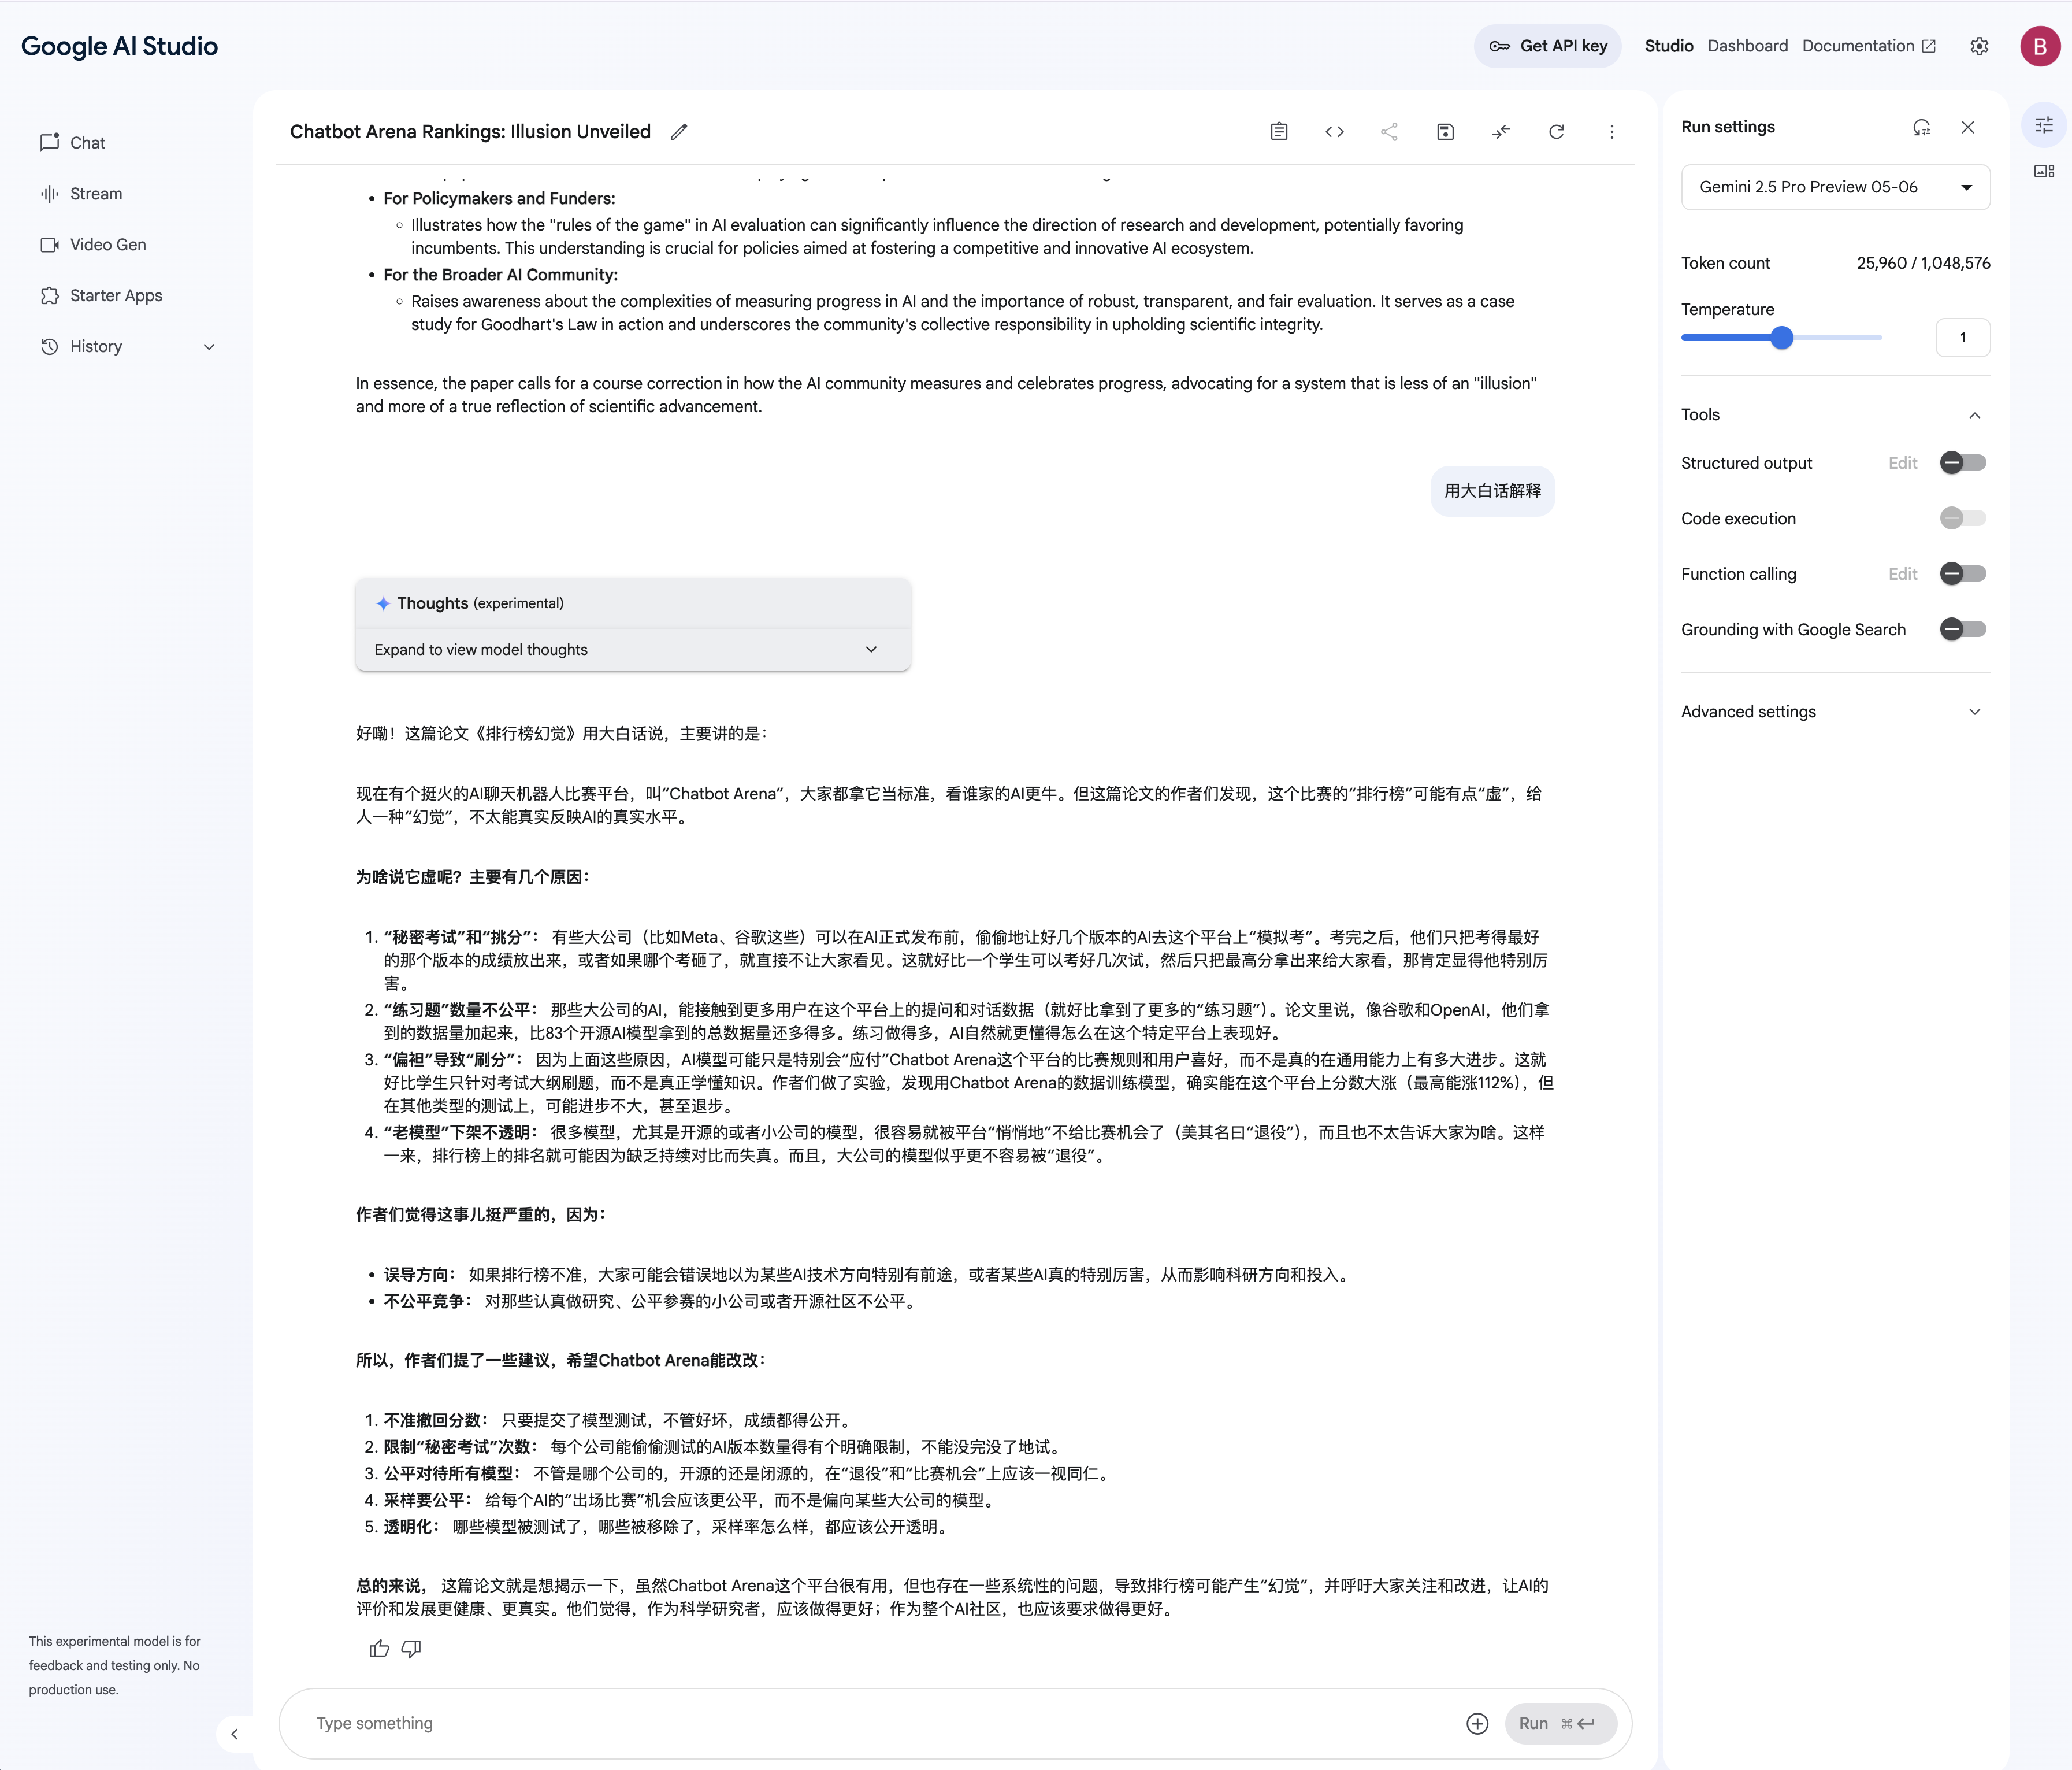Click the sparkle icon next to Thoughts
Screen dimensions: 2072x1770
coord(382,603)
